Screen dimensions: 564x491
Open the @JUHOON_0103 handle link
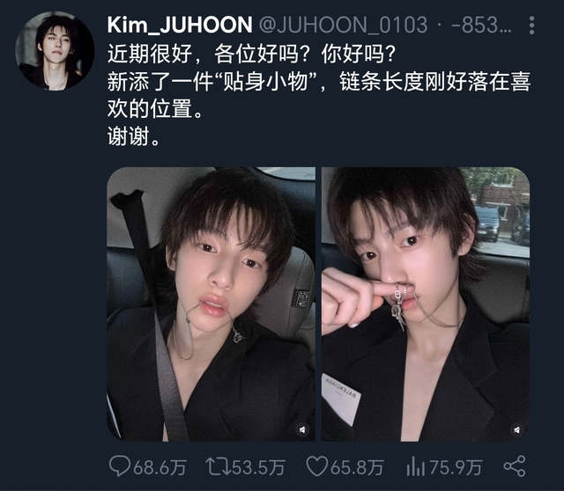pos(344,26)
